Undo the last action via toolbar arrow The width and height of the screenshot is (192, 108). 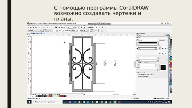point(47,27)
